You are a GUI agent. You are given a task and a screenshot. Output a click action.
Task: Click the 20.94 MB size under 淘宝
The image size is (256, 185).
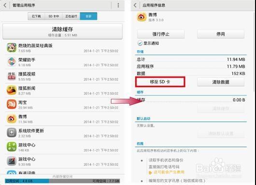click(26, 107)
